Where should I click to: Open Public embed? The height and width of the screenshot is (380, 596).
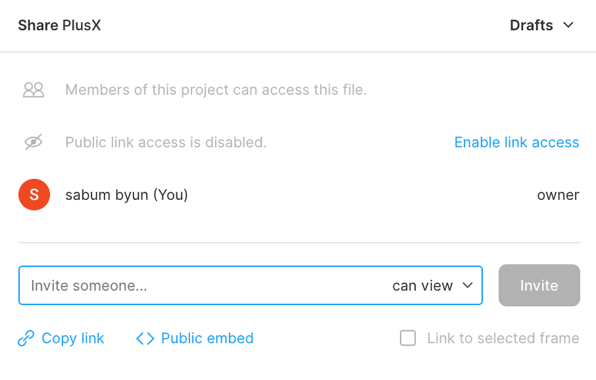pyautogui.click(x=207, y=338)
